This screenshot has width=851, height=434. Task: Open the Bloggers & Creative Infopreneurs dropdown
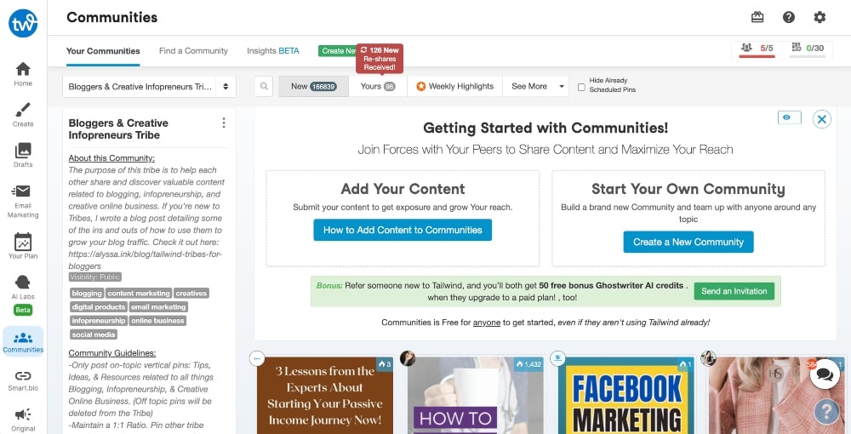[x=149, y=87]
